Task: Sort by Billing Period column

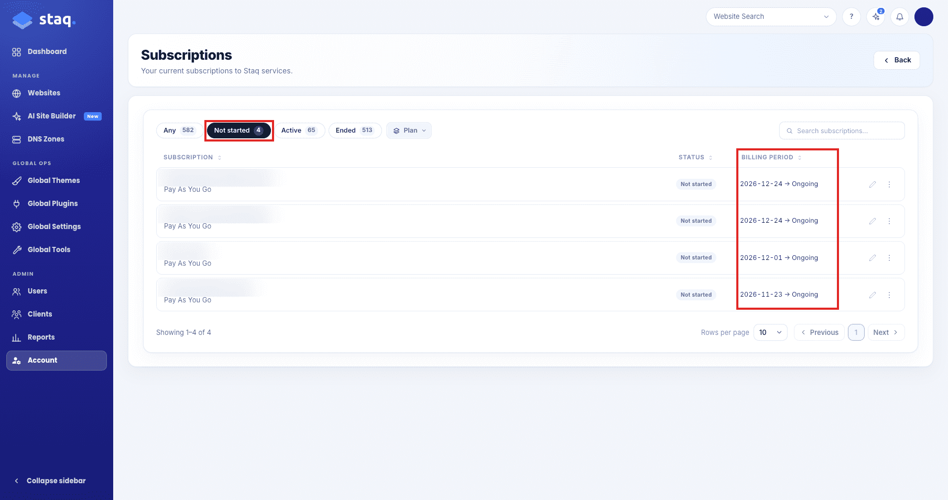Action: click(771, 157)
